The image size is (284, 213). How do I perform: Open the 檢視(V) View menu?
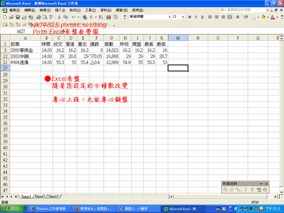pyautogui.click(x=45, y=10)
